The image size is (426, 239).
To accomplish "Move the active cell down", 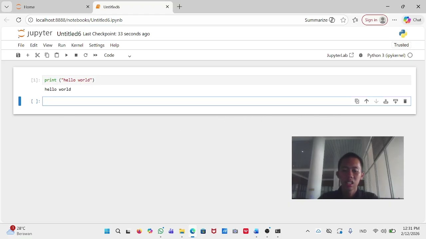I will (376, 101).
